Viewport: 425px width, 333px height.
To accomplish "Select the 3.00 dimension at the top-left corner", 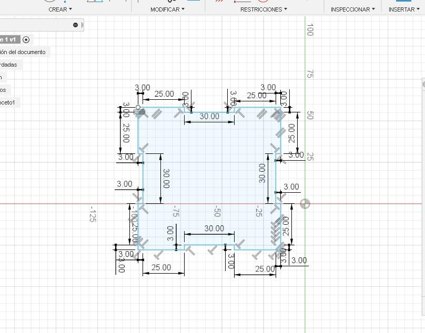I will (x=143, y=87).
